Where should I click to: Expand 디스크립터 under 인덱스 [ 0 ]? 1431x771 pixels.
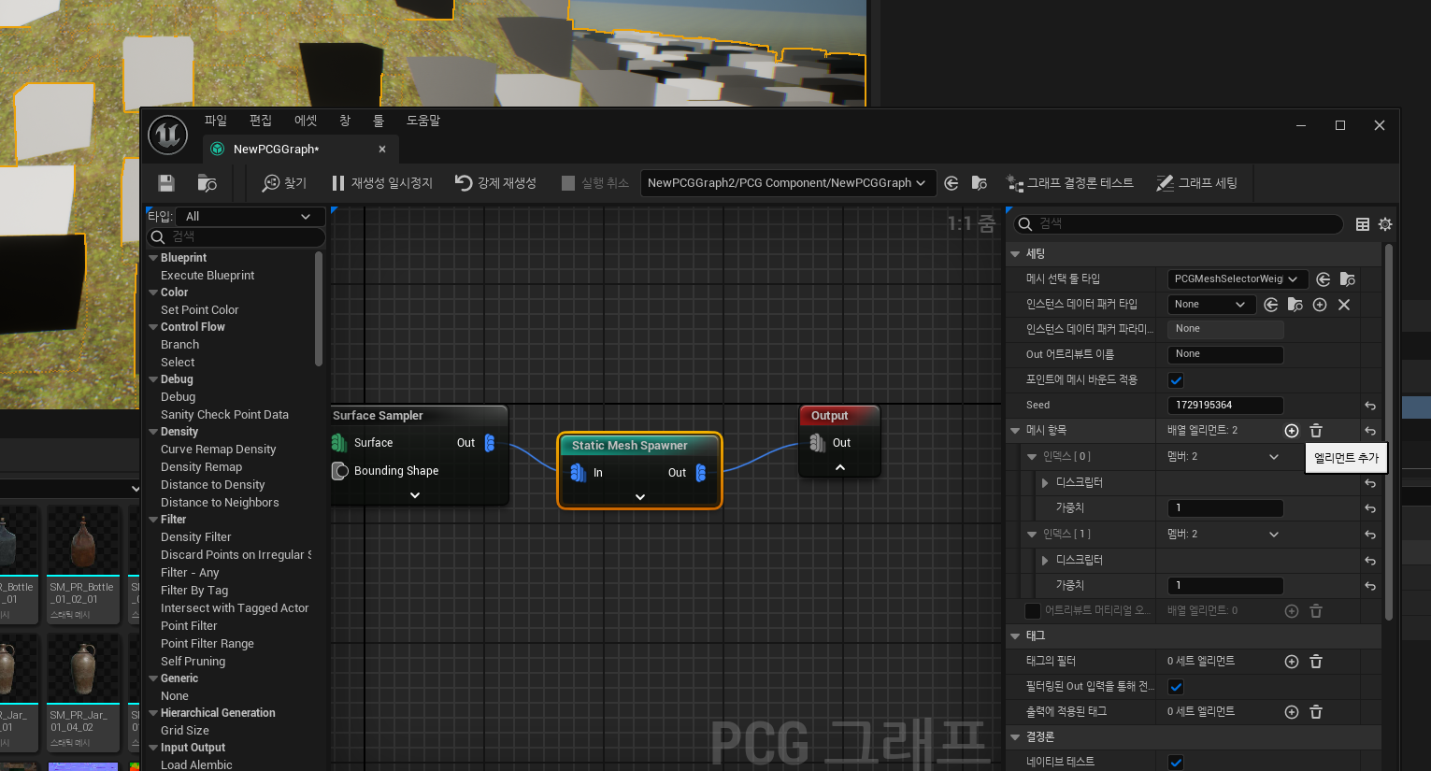tap(1045, 482)
